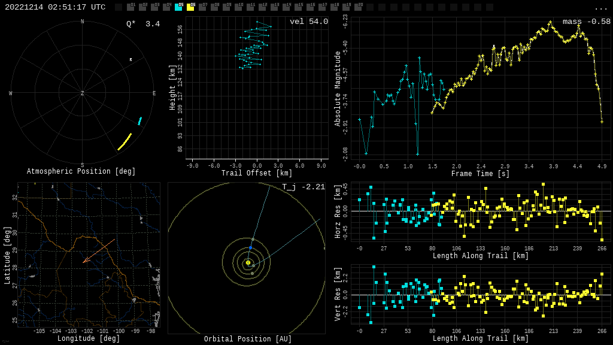Click the timestamp 20221214 02:51:17 UTC
This screenshot has width=613, height=345.
[x=55, y=7]
